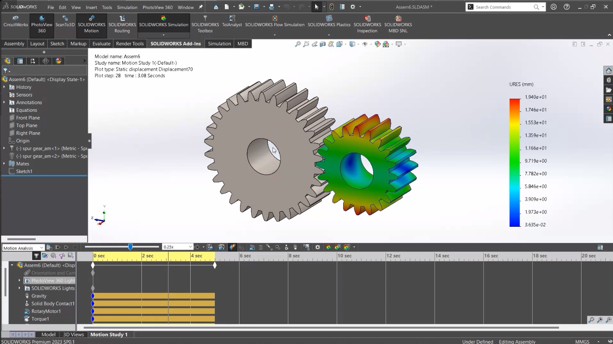Viewport: 613px width, 344px height.
Task: Open the ConfigurationManager tab
Action: (x=33, y=61)
